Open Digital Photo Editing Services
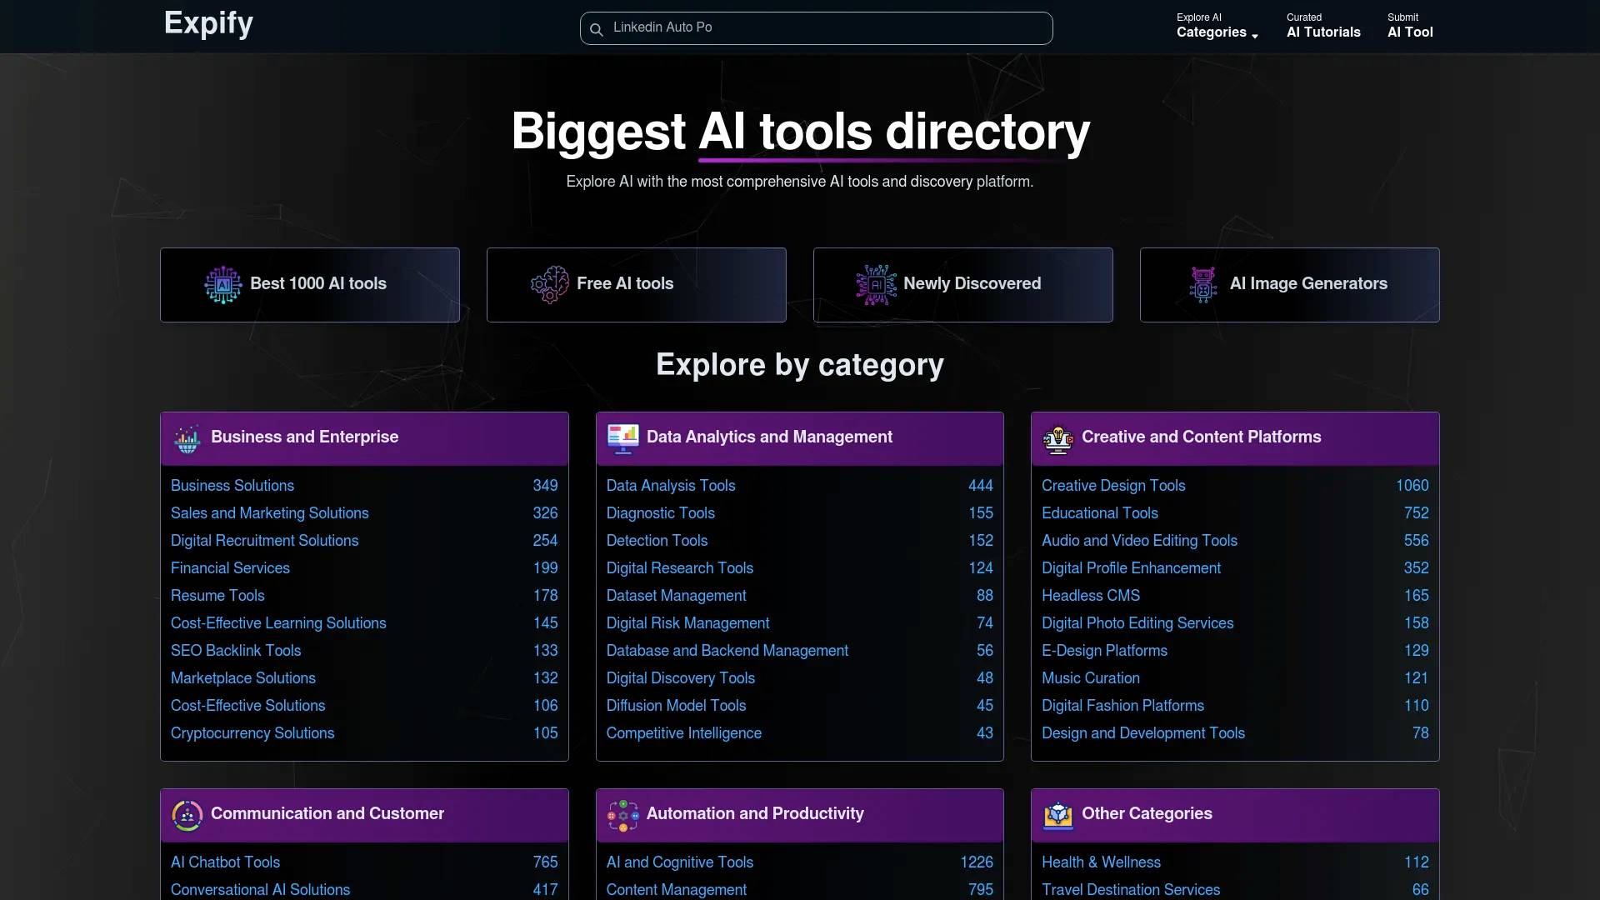The height and width of the screenshot is (900, 1600). (1137, 622)
